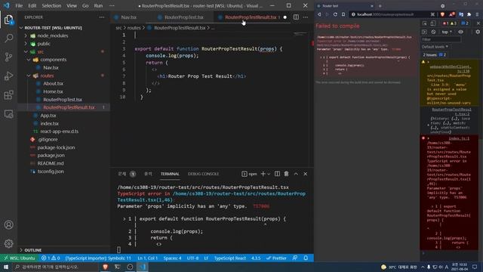This screenshot has height=272, width=483.
Task: Open package.json in the explorer
Action: coord(51,156)
